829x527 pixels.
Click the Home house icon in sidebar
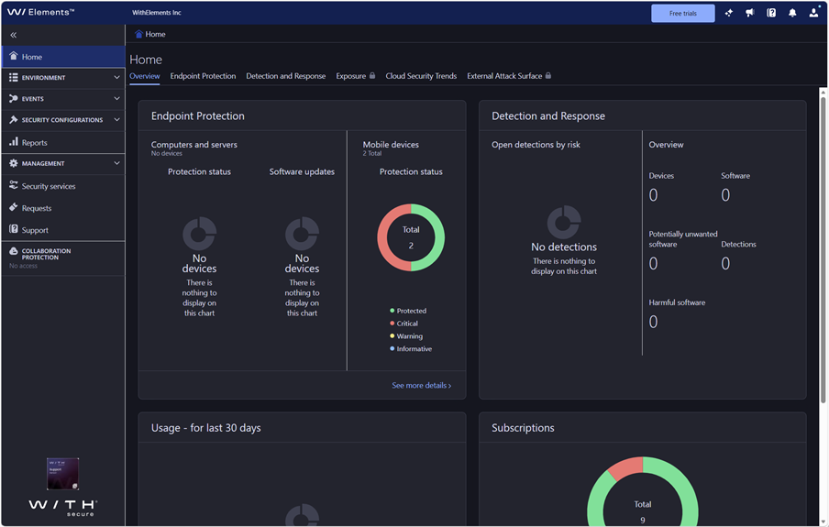(x=14, y=56)
